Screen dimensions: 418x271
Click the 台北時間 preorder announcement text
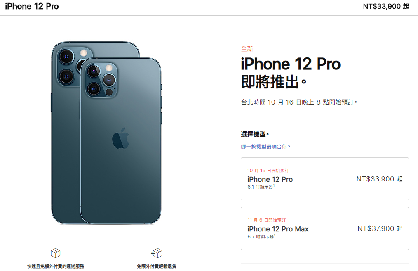(299, 102)
